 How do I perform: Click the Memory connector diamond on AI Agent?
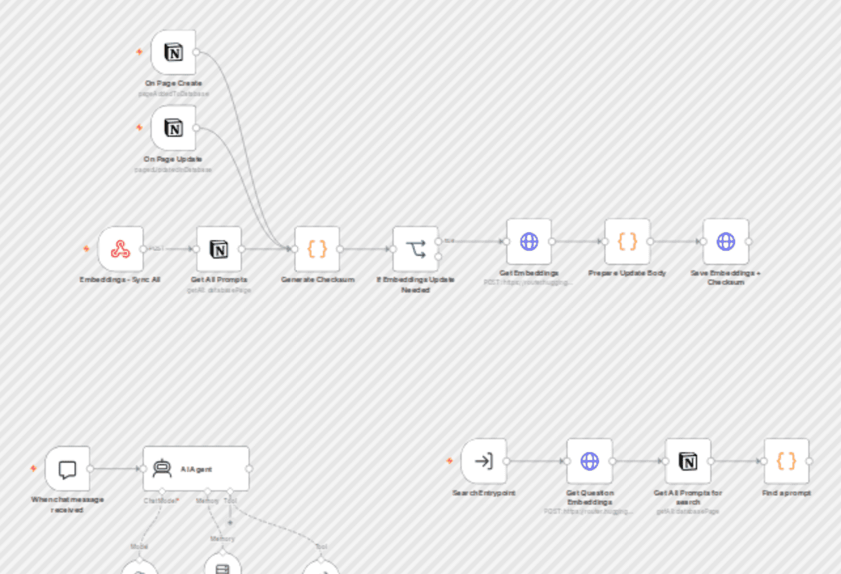[207, 491]
